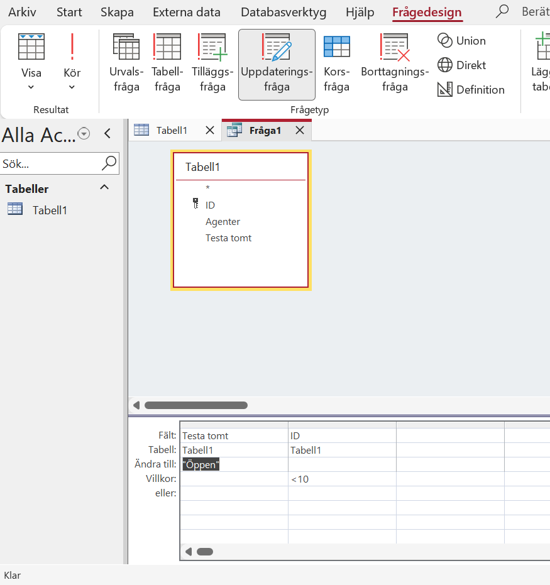Screen dimensions: 550x585
Task: Click the "Öppen" Ändra till cell
Action: click(x=234, y=464)
